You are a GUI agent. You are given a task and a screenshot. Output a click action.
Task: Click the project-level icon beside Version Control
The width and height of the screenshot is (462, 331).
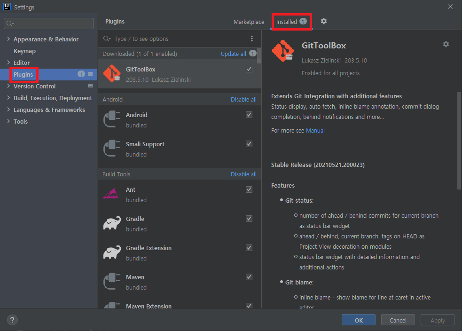pos(90,86)
